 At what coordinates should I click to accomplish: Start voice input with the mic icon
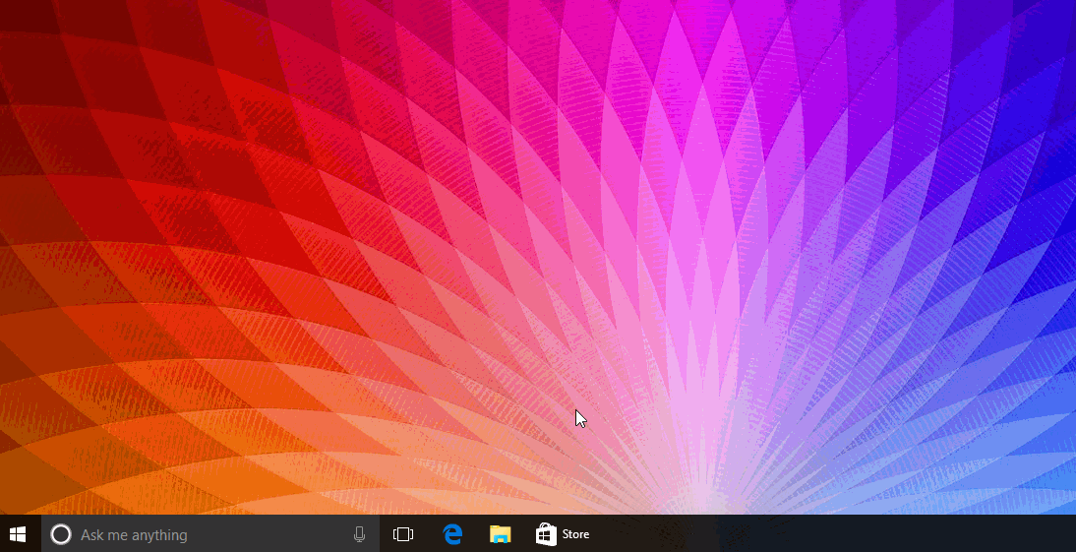(359, 534)
